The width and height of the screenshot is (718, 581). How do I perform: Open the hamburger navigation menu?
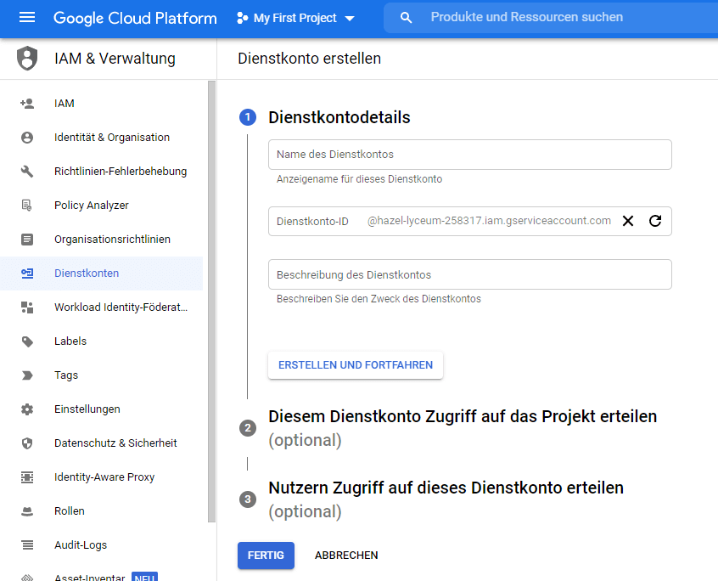click(27, 17)
